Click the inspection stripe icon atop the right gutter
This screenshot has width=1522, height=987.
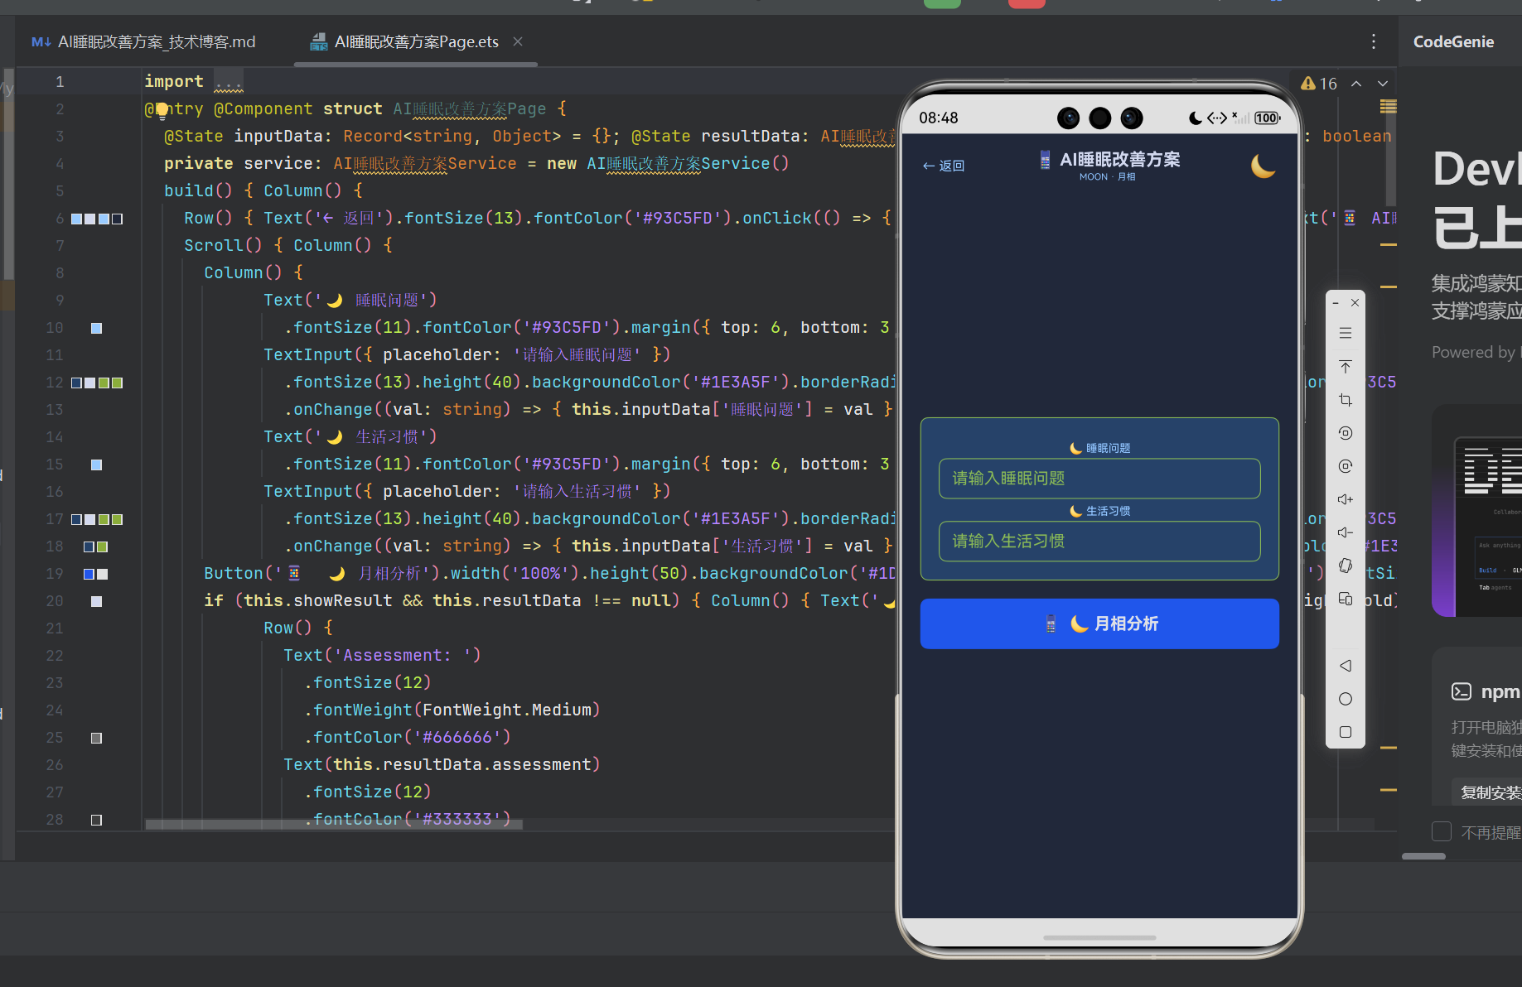pos(1389,106)
